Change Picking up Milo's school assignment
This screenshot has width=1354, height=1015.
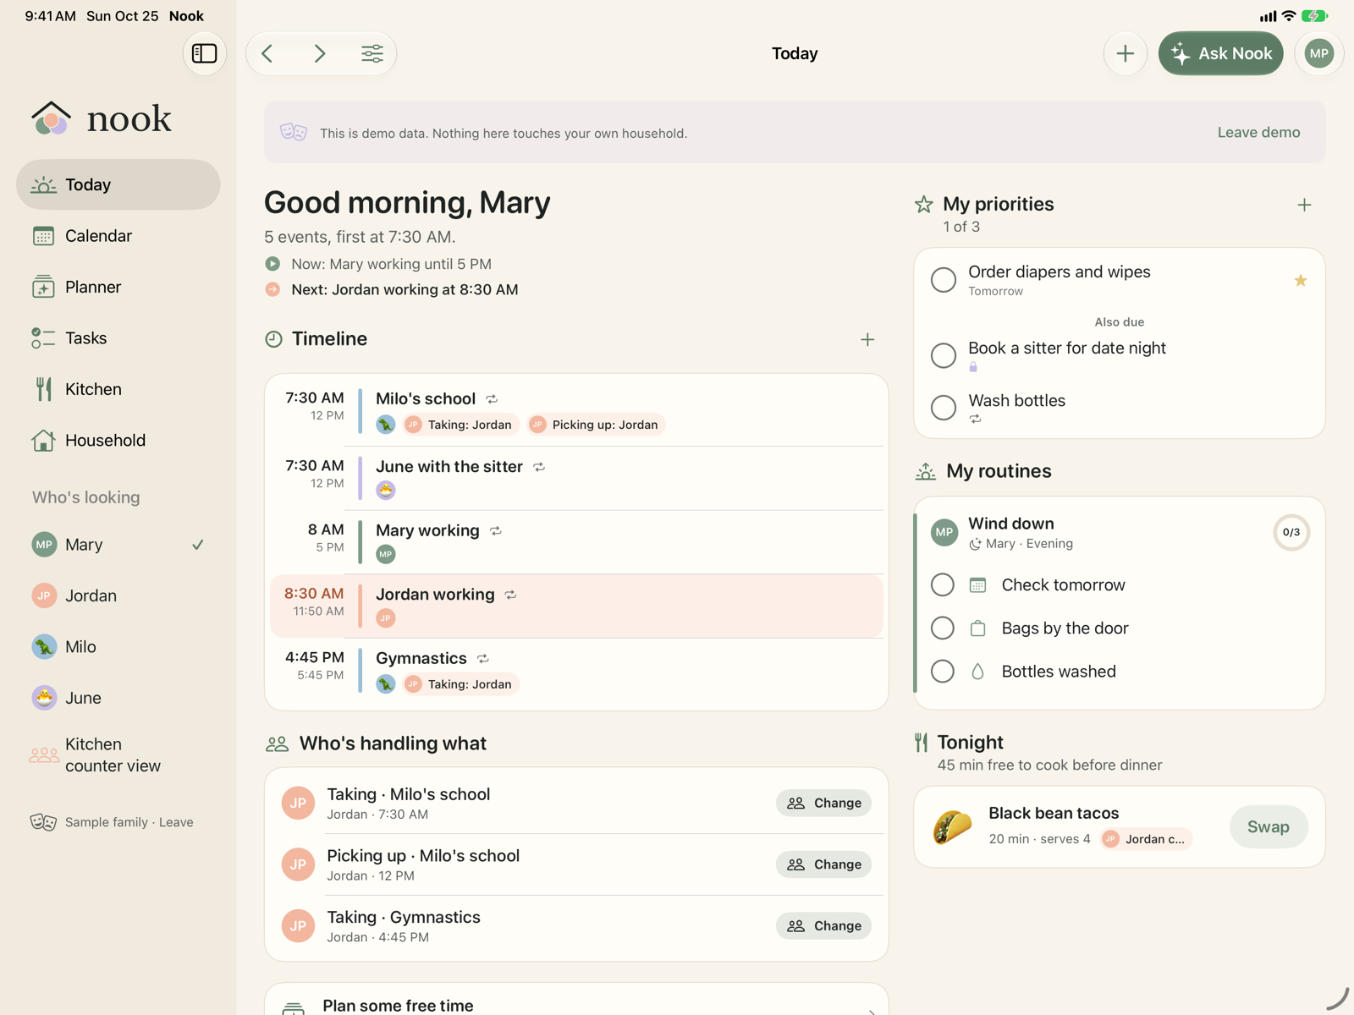[x=823, y=864]
